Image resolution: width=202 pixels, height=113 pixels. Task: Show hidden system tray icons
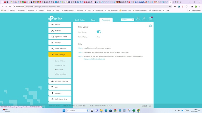(175, 110)
